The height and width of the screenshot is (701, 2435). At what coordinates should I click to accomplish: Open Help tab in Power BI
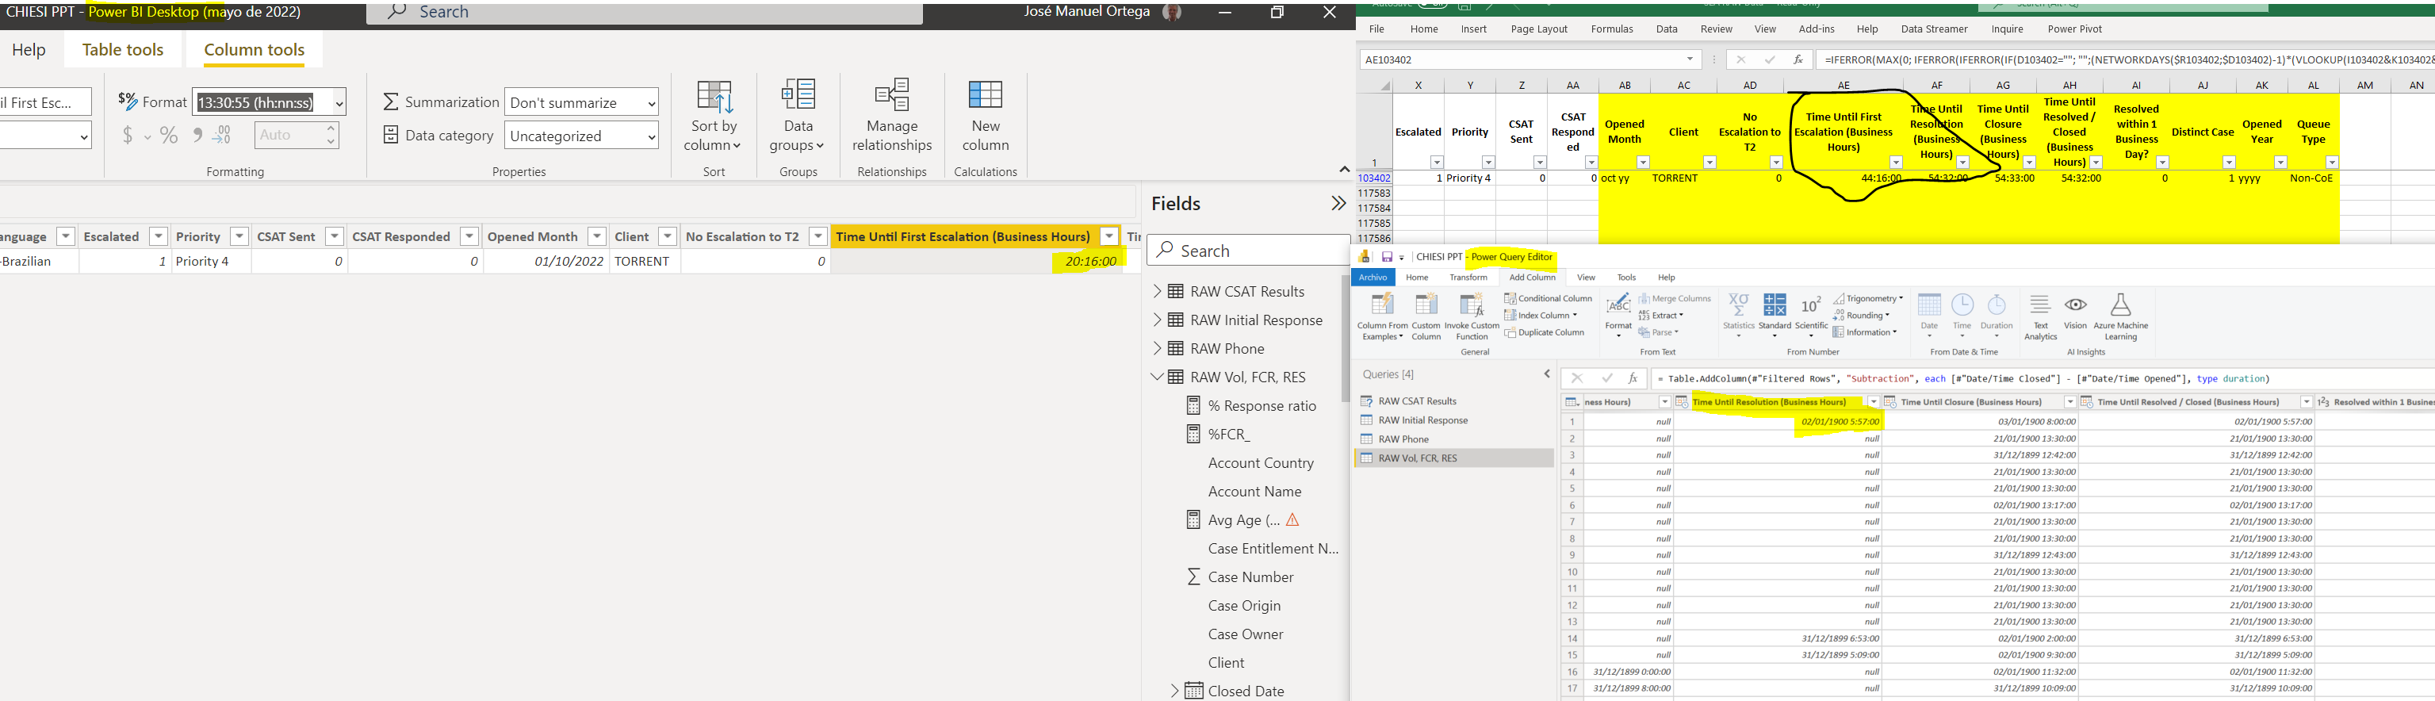pos(29,50)
